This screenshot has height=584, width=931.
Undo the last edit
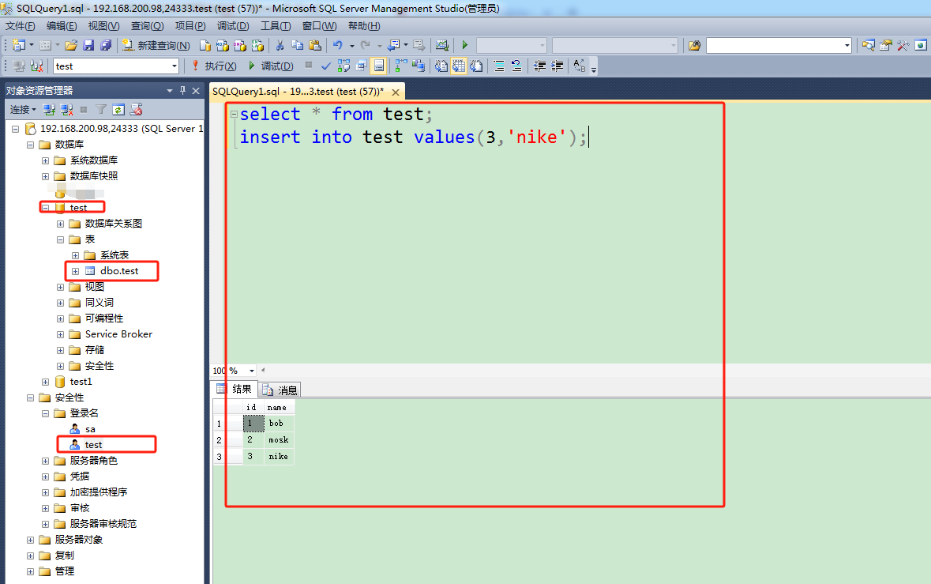[x=338, y=45]
